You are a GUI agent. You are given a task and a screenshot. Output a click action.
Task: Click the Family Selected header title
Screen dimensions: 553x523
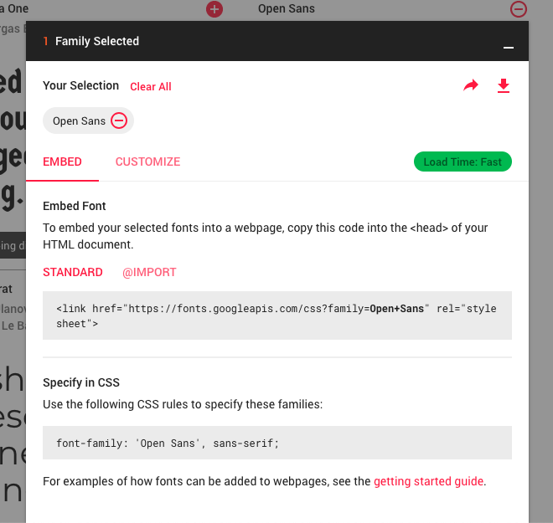pyautogui.click(x=97, y=41)
